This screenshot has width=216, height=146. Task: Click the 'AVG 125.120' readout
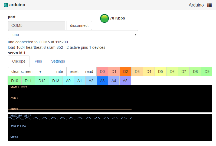point(18,126)
